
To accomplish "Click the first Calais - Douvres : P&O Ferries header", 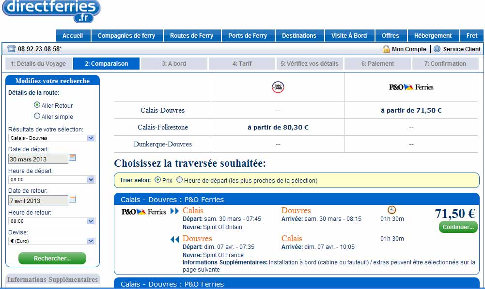I will pyautogui.click(x=297, y=199).
